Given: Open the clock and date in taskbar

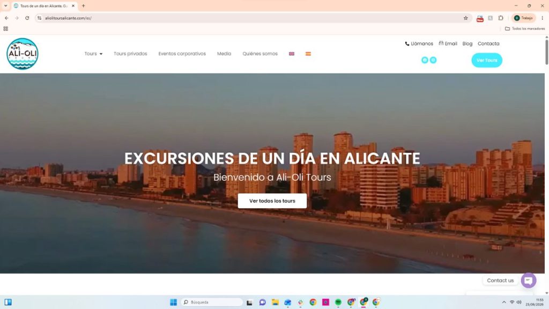Looking at the screenshot, I should [x=535, y=302].
